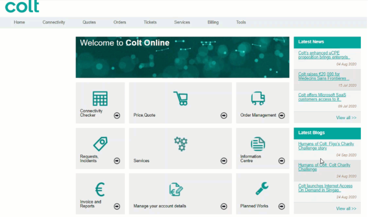Open Humans of Colt: Colt Charity Challenge blog
The image size is (368, 217).
(324, 167)
